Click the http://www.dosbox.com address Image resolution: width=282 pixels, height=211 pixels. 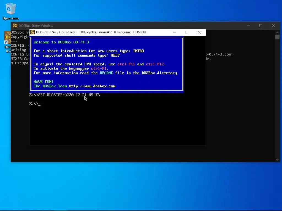(92, 86)
